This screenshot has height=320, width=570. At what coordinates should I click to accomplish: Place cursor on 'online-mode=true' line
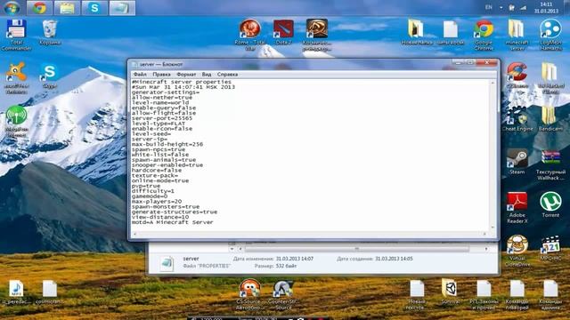tap(160, 180)
